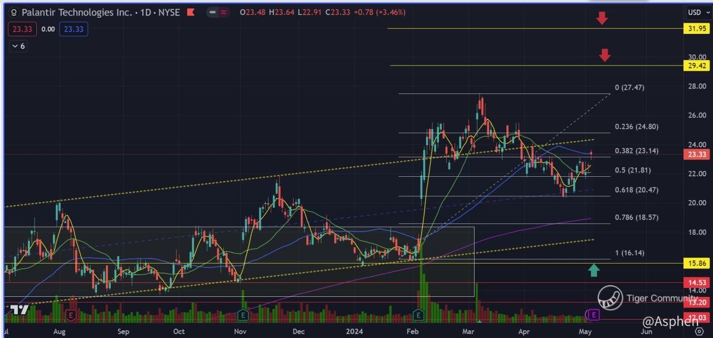Click the 20.00 price axis label
Image resolution: width=713 pixels, height=338 pixels.
pyautogui.click(x=697, y=203)
